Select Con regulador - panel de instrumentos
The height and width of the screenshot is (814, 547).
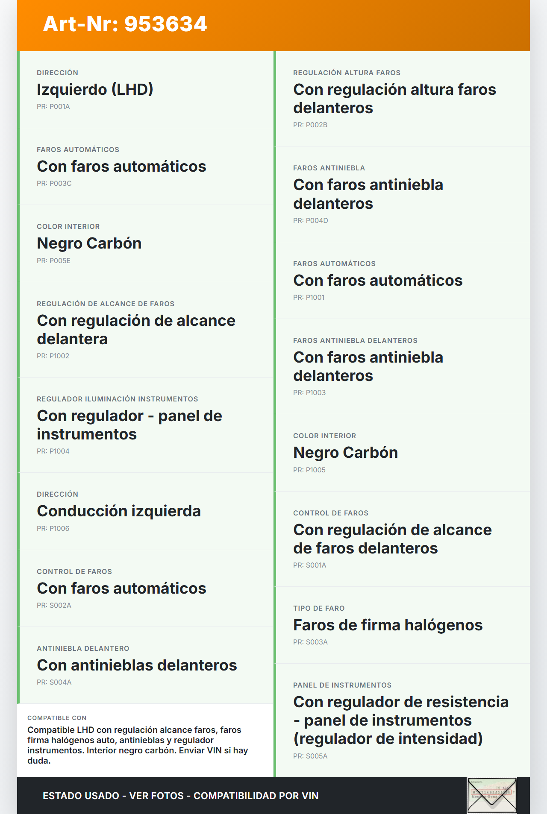point(129,425)
